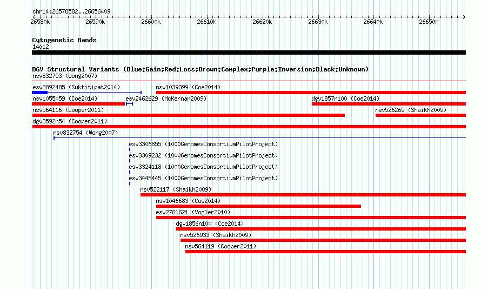The image size is (481, 289).
Task: Click the chr14:26578582..26656409 region label
Action: pos(71,11)
